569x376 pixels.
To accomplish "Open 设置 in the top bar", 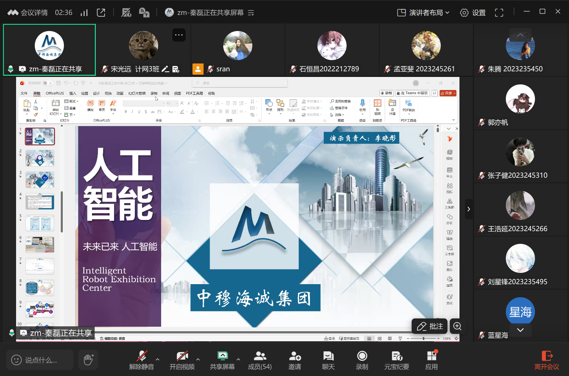I will click(473, 13).
